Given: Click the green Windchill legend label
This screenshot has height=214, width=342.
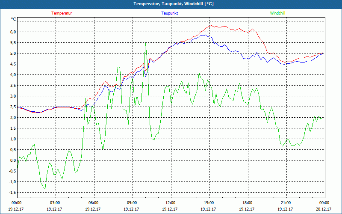Looking at the screenshot, I should (x=277, y=13).
